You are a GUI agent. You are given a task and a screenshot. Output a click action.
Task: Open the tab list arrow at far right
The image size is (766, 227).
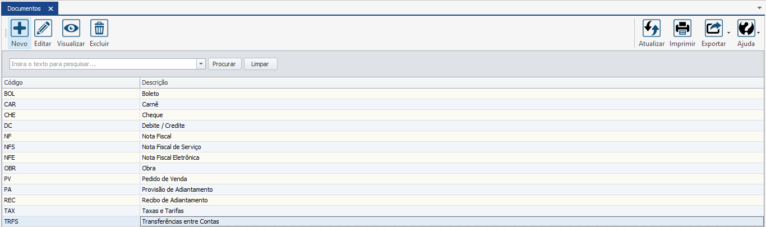(759, 9)
